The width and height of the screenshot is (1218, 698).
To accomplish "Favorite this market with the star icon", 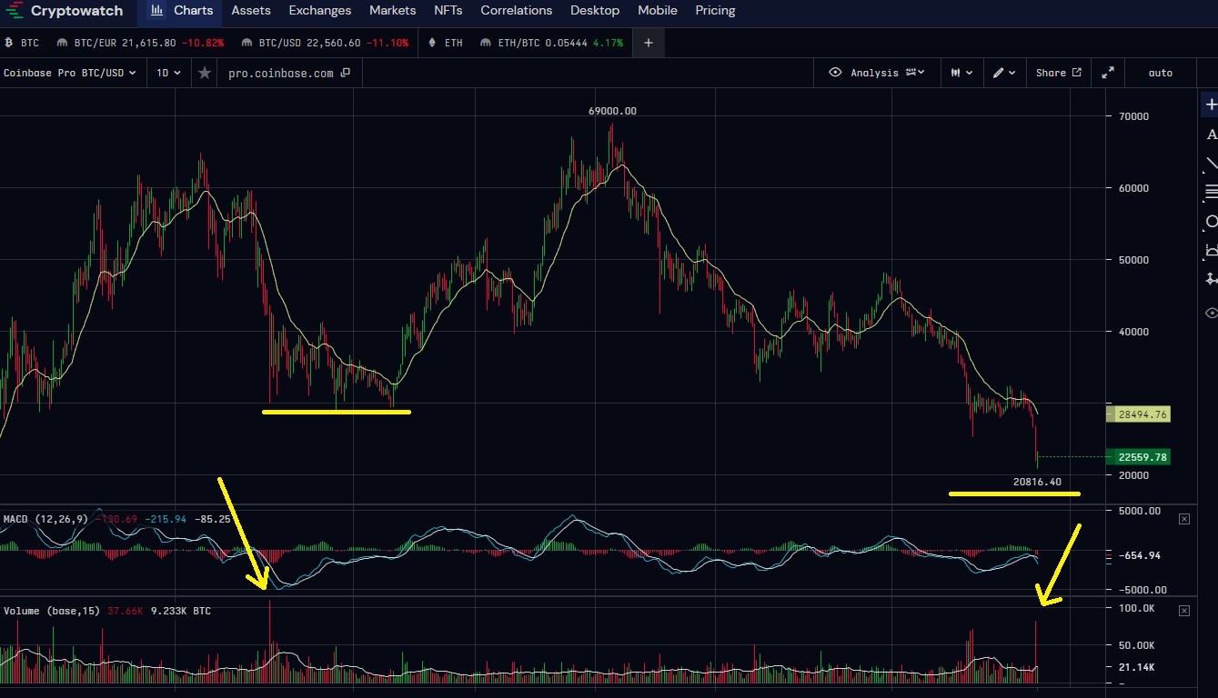I will (x=205, y=73).
